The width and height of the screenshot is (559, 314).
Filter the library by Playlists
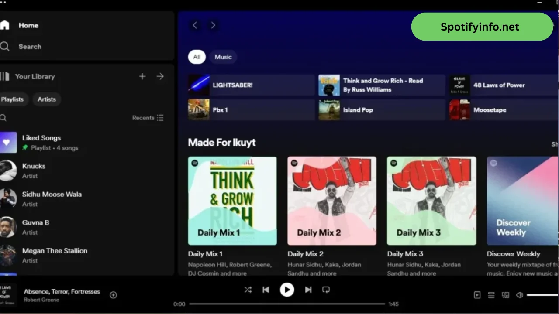13,99
